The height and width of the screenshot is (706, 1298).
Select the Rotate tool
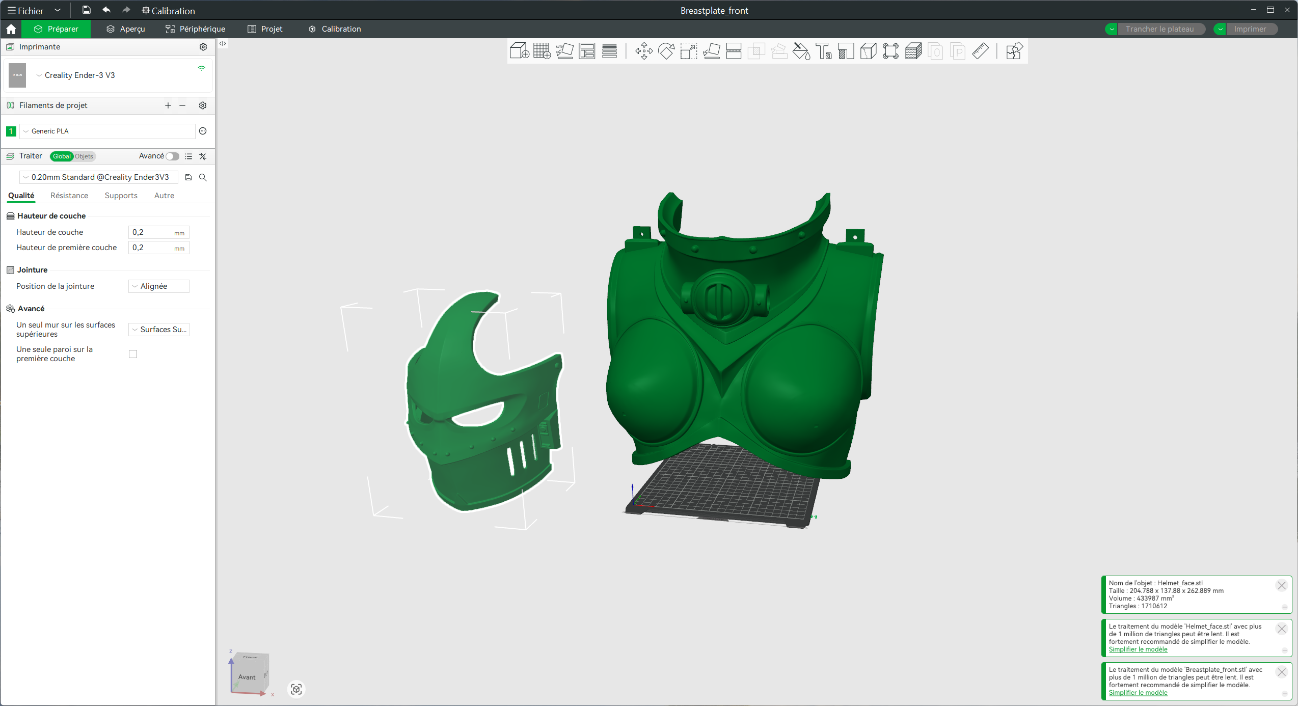tap(666, 51)
